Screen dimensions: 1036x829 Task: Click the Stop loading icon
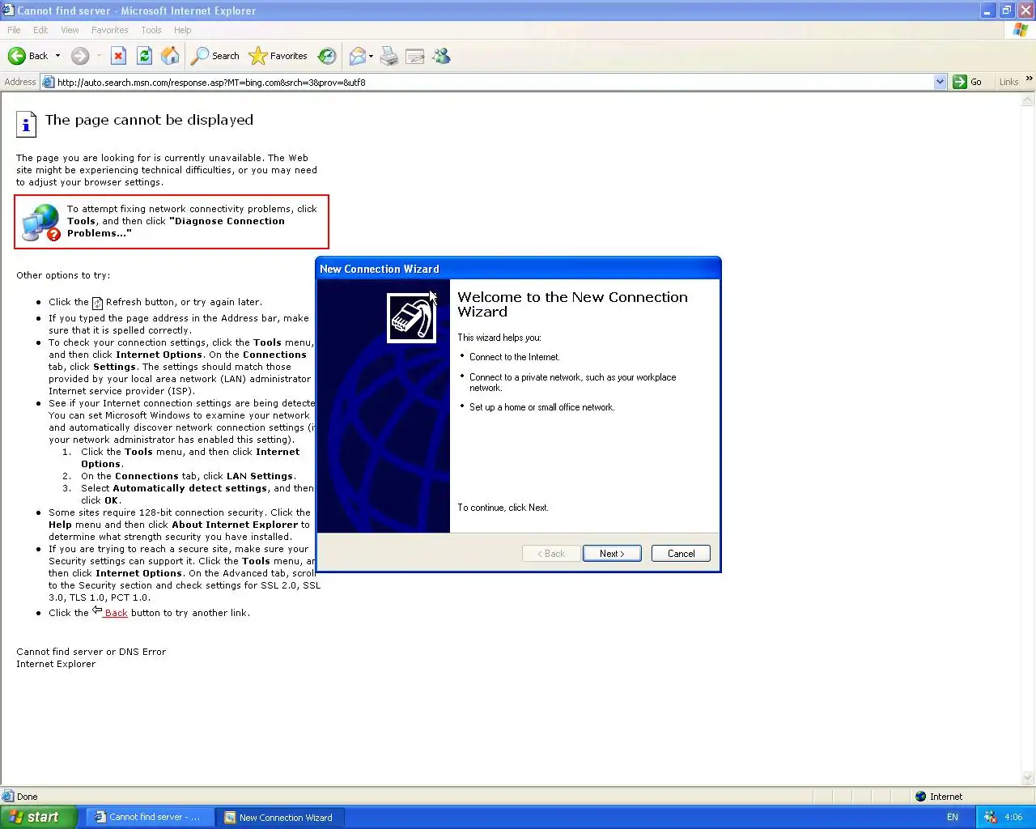(118, 56)
